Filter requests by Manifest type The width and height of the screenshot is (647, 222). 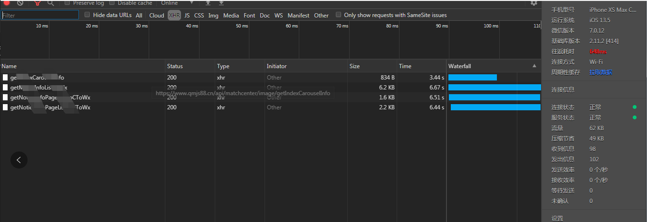(x=298, y=15)
